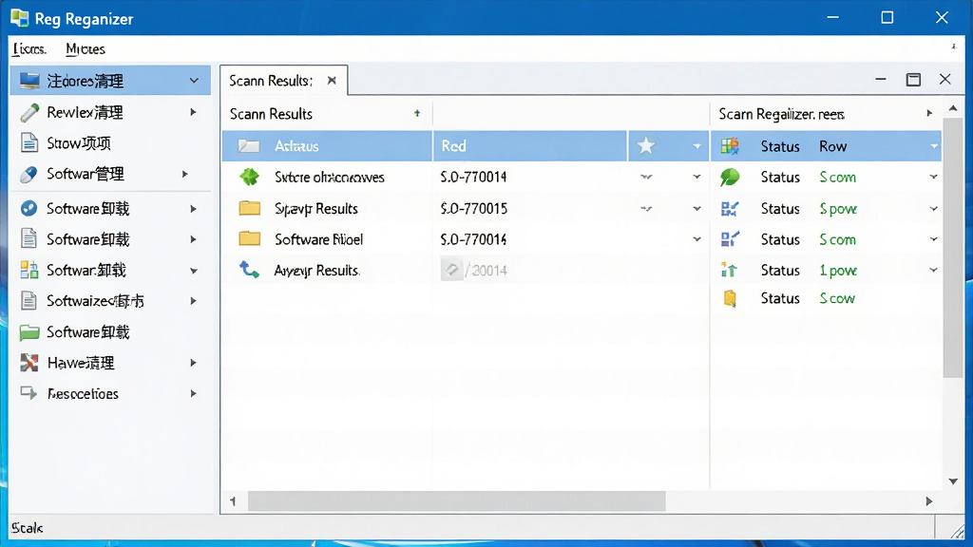Image resolution: width=973 pixels, height=547 pixels.
Task: Select the Stow项项 sidebar item
Action: pos(110,143)
